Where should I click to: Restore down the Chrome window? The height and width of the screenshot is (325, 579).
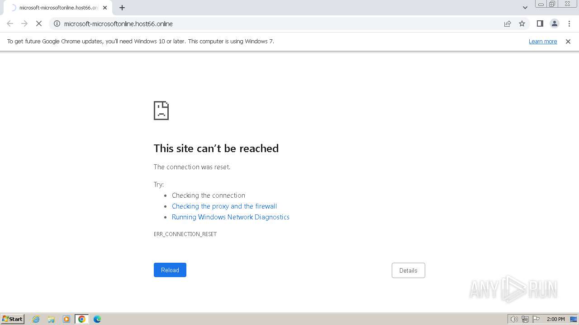coord(552,4)
